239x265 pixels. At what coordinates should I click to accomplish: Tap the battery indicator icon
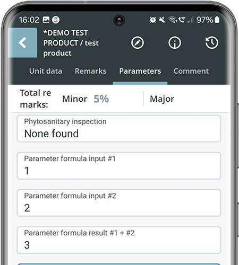coord(217,20)
